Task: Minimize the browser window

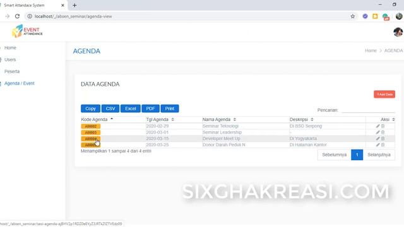Action: (x=380, y=4)
